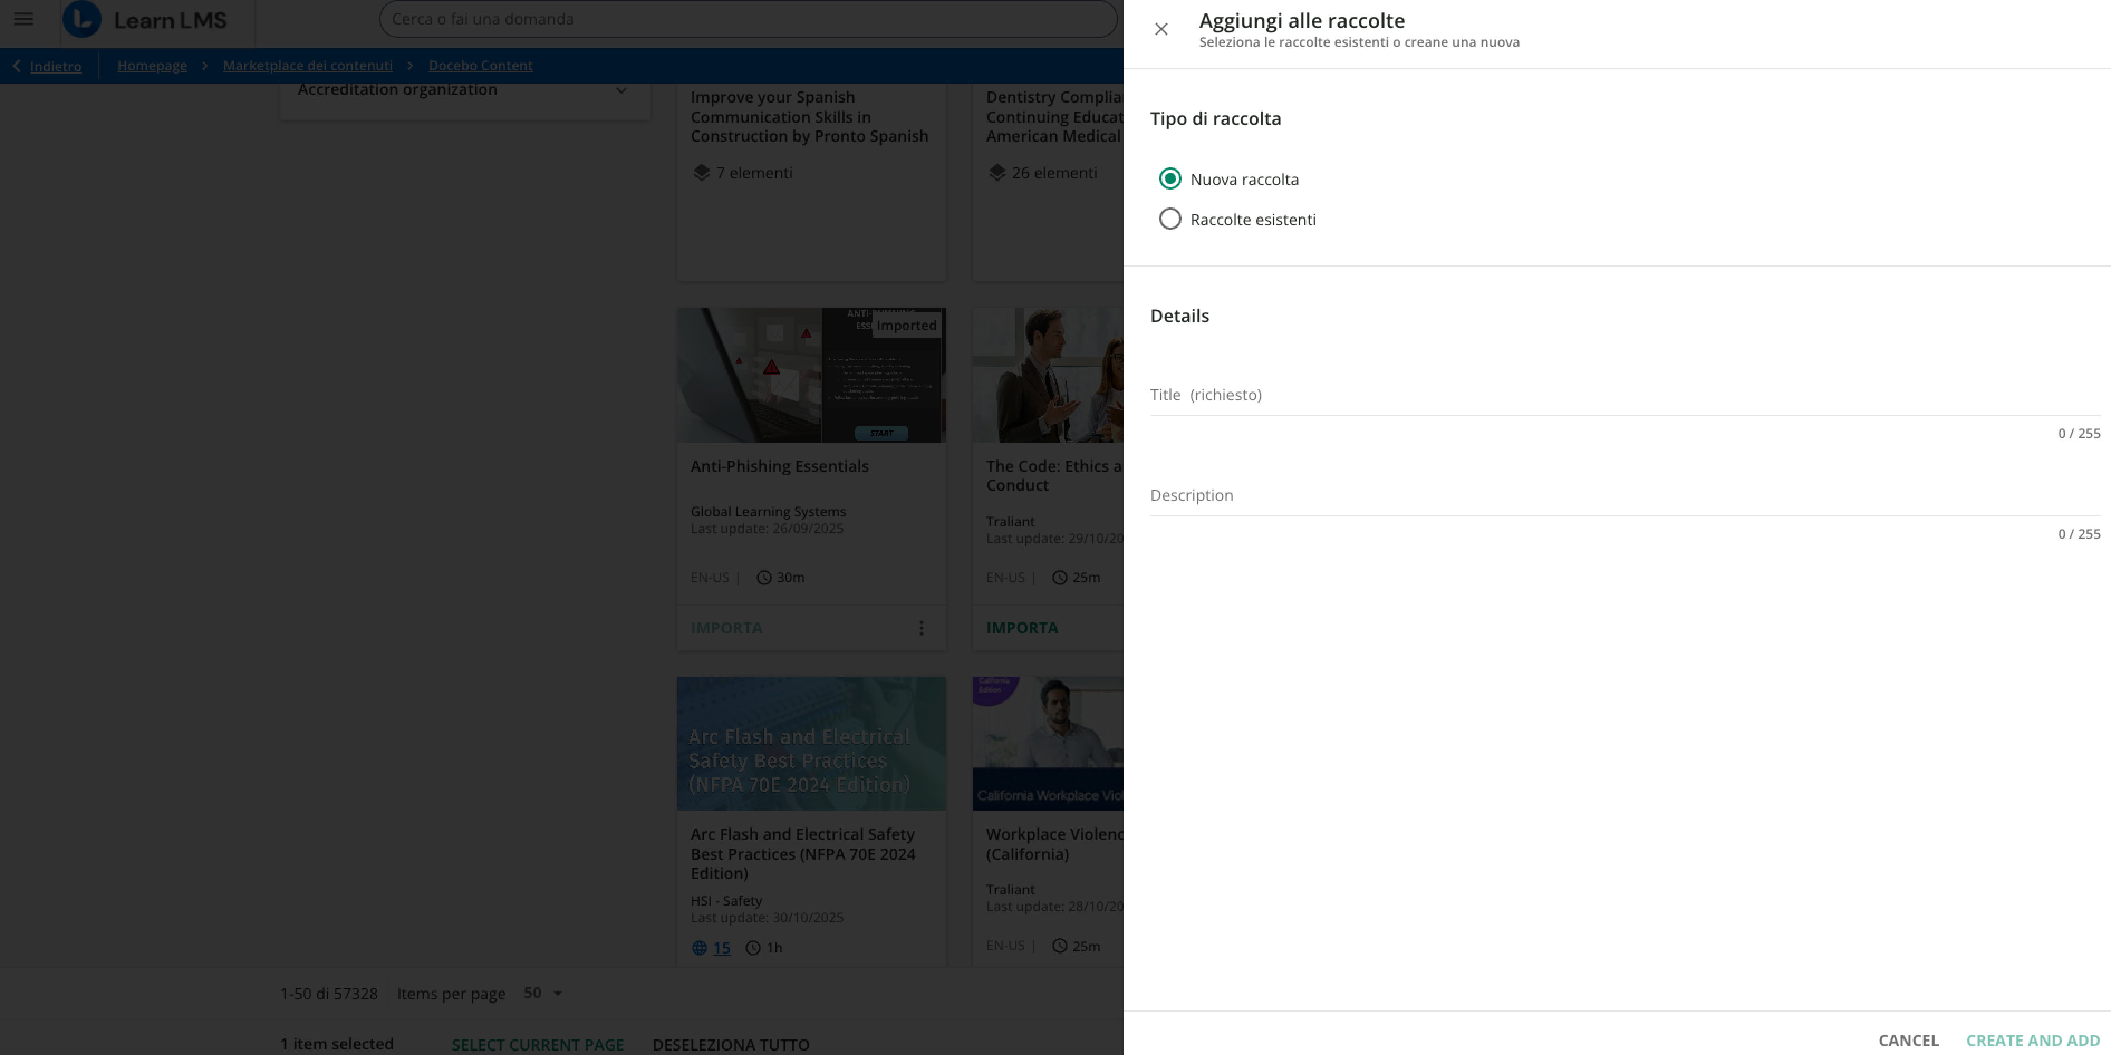
Task: Open three-dot menu on Anti-Phishing Essentials card
Action: (x=921, y=627)
